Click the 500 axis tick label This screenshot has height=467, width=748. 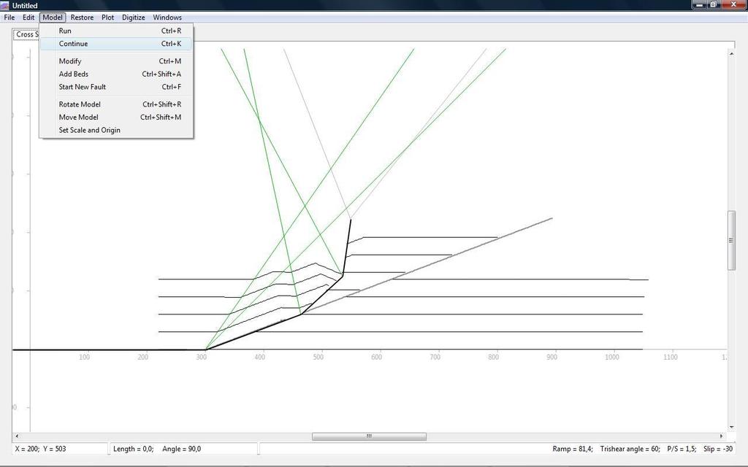318,357
